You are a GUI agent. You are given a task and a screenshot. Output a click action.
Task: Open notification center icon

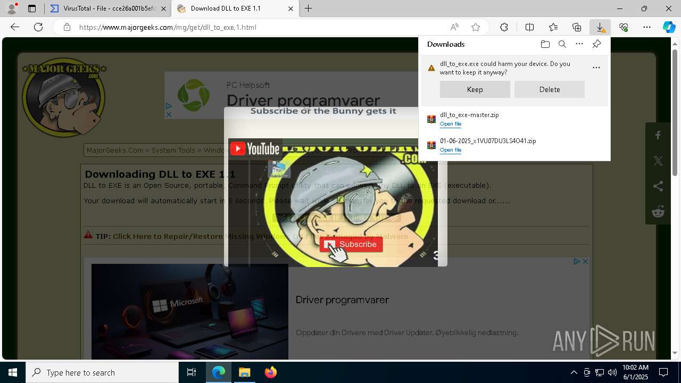click(x=663, y=372)
